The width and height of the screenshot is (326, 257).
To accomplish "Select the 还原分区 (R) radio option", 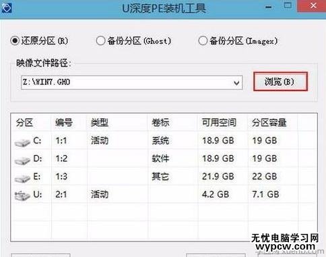I will (15, 40).
